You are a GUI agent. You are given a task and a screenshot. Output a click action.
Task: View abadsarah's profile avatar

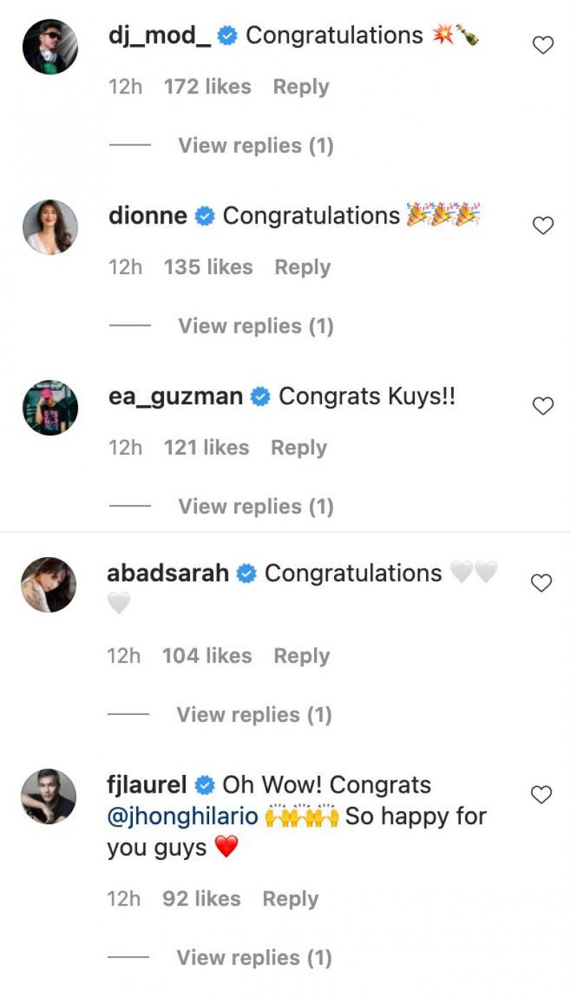[49, 585]
